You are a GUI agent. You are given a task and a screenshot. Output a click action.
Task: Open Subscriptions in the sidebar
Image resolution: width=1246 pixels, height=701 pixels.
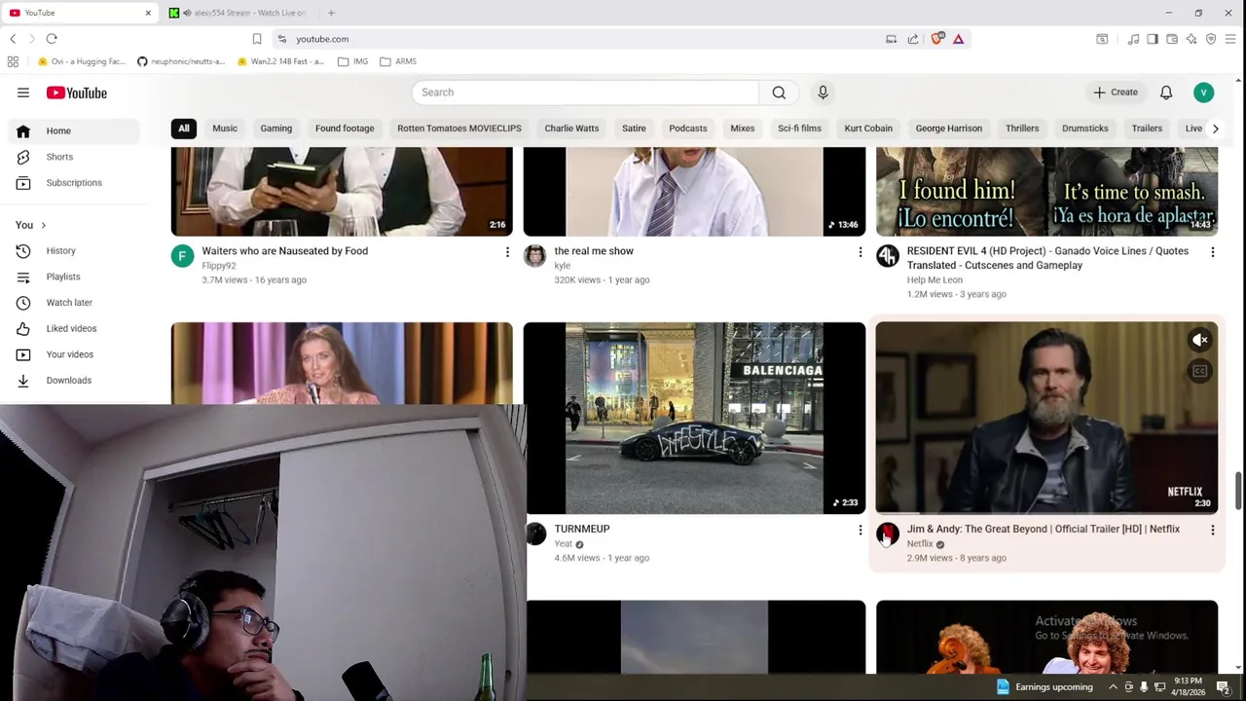74,183
